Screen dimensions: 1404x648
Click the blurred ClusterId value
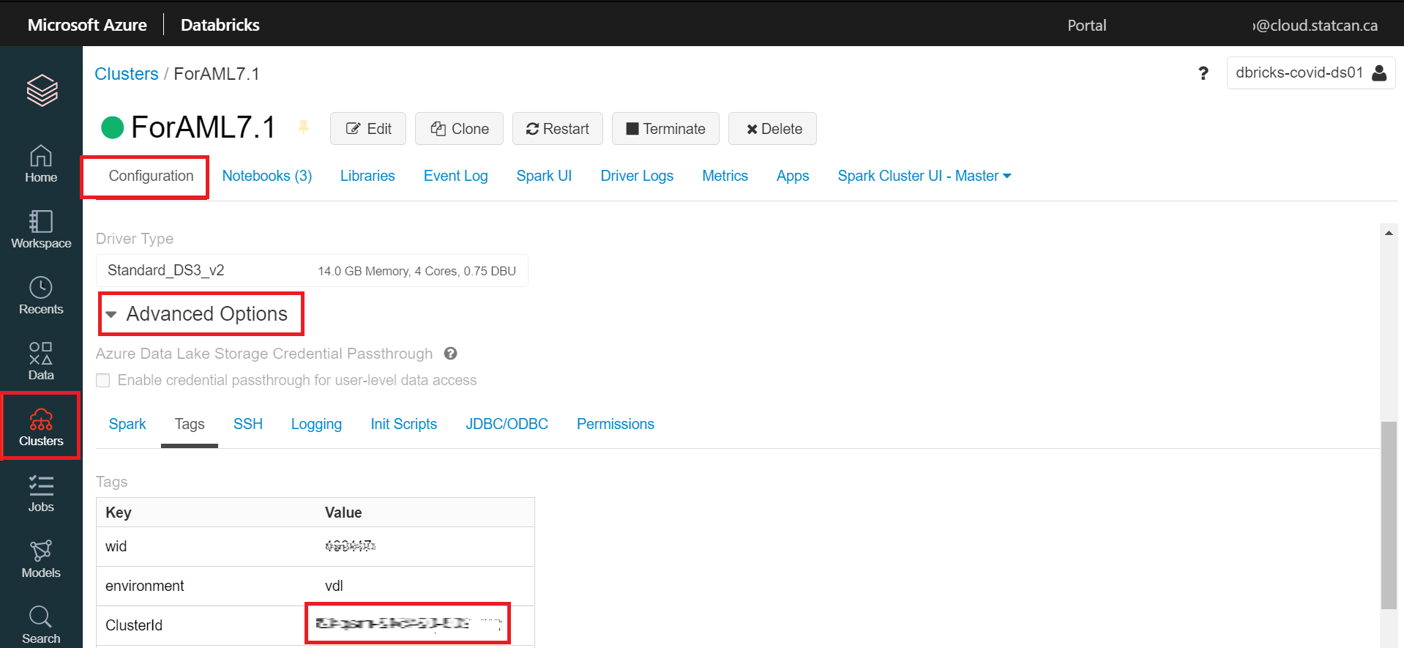pos(408,624)
